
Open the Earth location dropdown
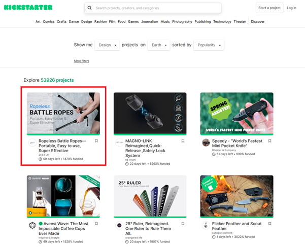[159, 45]
